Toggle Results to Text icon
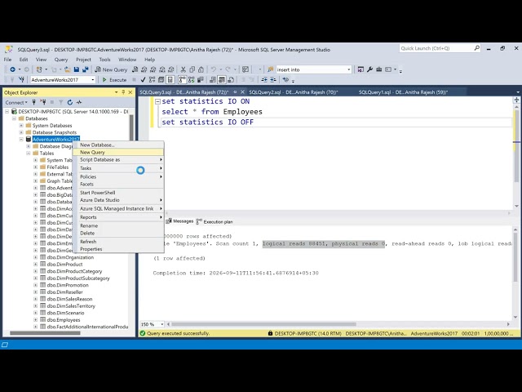 click(x=213, y=80)
